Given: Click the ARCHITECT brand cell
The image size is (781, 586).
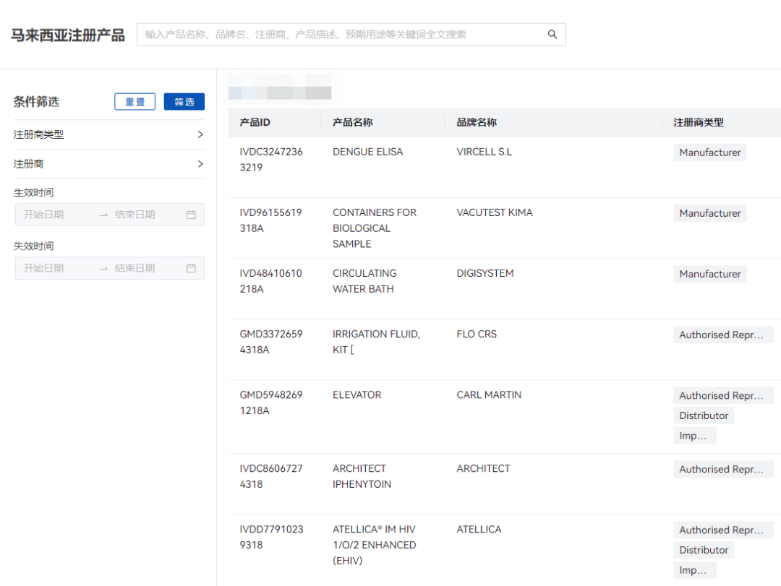Looking at the screenshot, I should coord(483,468).
